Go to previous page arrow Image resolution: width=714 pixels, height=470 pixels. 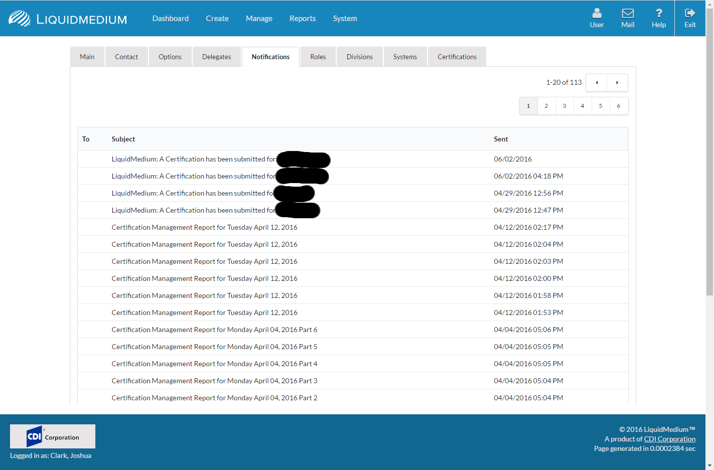(x=597, y=83)
